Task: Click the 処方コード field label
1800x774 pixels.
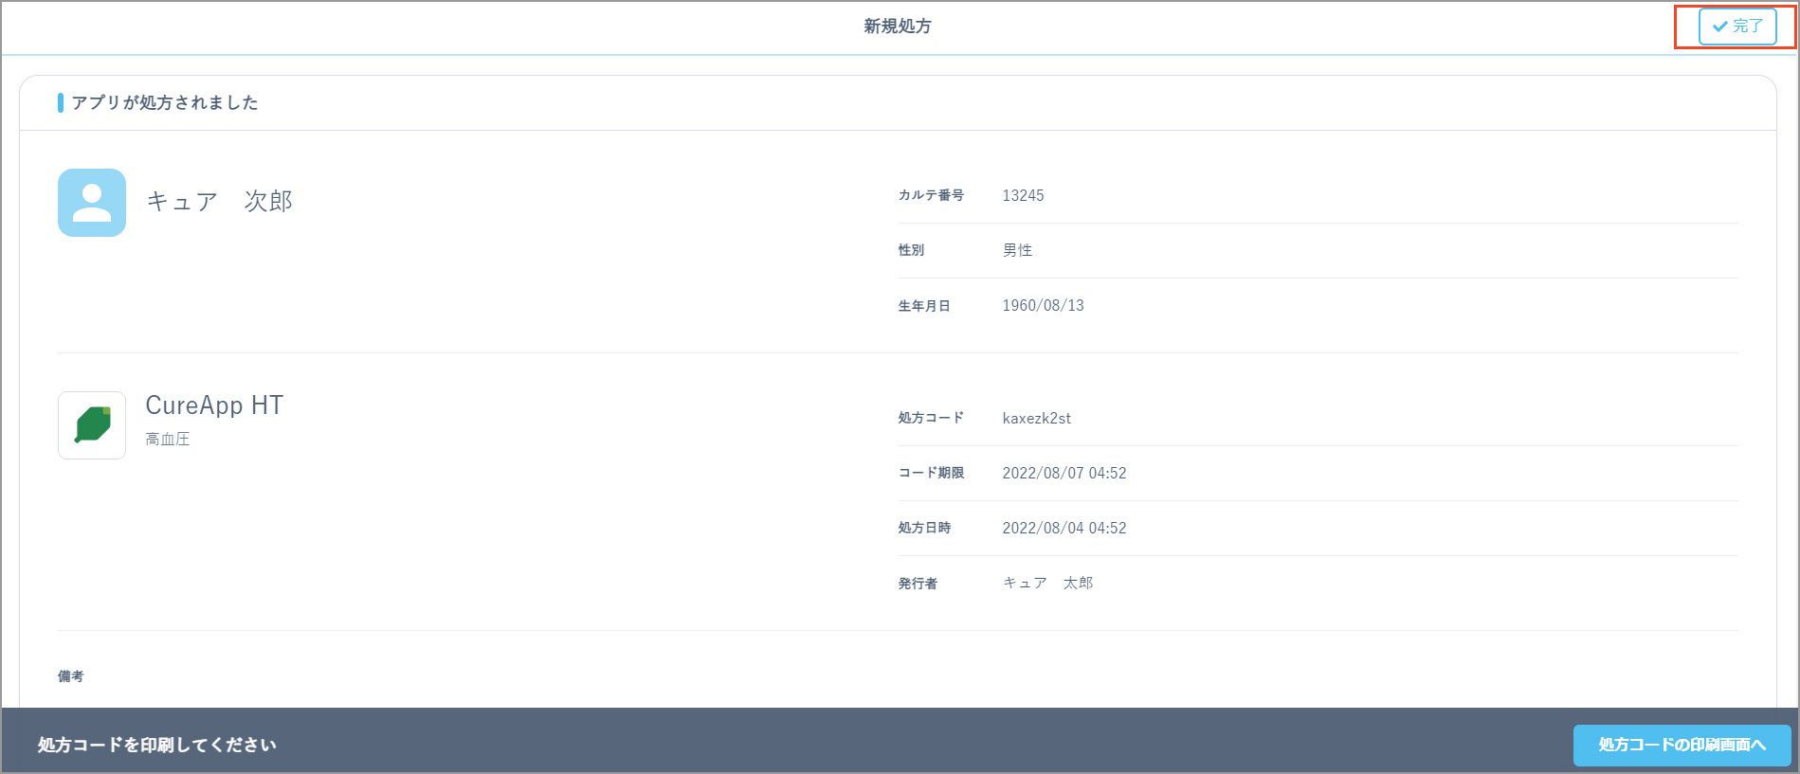Action: point(931,418)
